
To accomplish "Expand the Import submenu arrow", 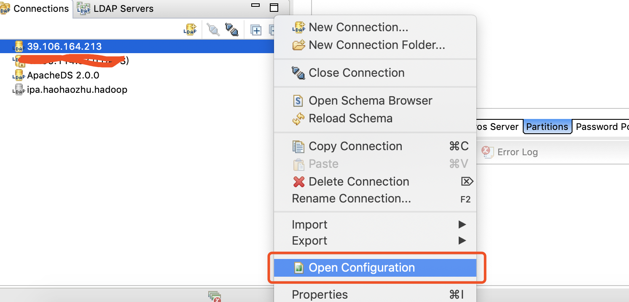I will (x=462, y=224).
